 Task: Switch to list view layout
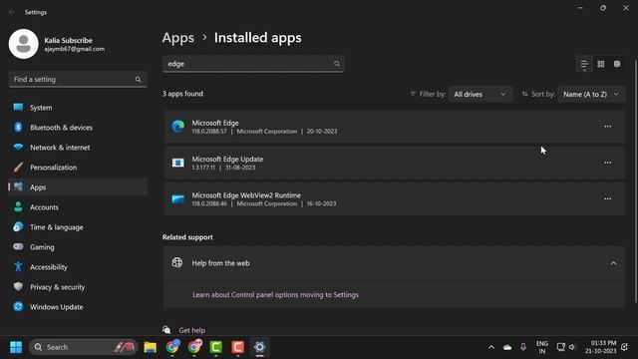click(x=584, y=64)
